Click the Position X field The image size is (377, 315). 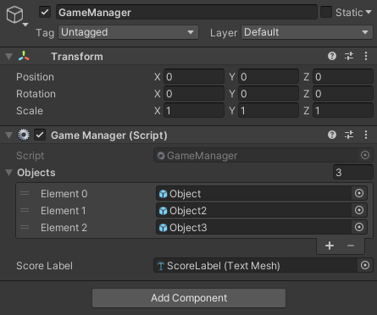(194, 76)
